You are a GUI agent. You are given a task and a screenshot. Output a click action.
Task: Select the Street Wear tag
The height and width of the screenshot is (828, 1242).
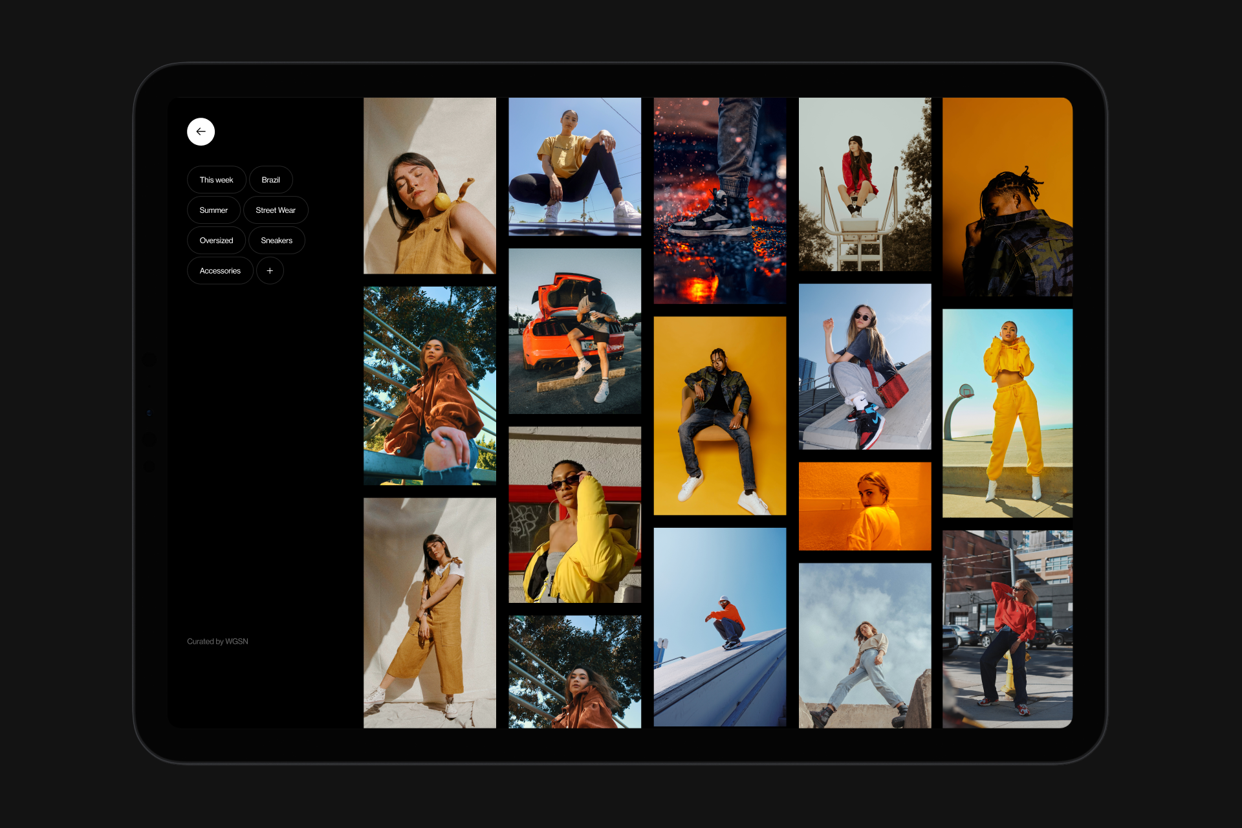[x=276, y=210]
